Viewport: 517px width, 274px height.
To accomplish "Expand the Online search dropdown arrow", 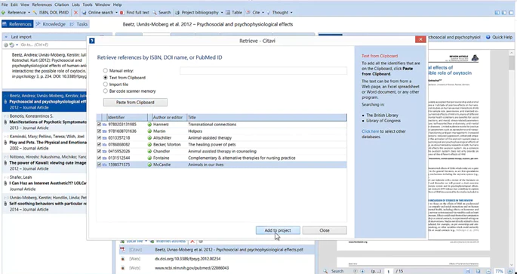I will pos(116,13).
